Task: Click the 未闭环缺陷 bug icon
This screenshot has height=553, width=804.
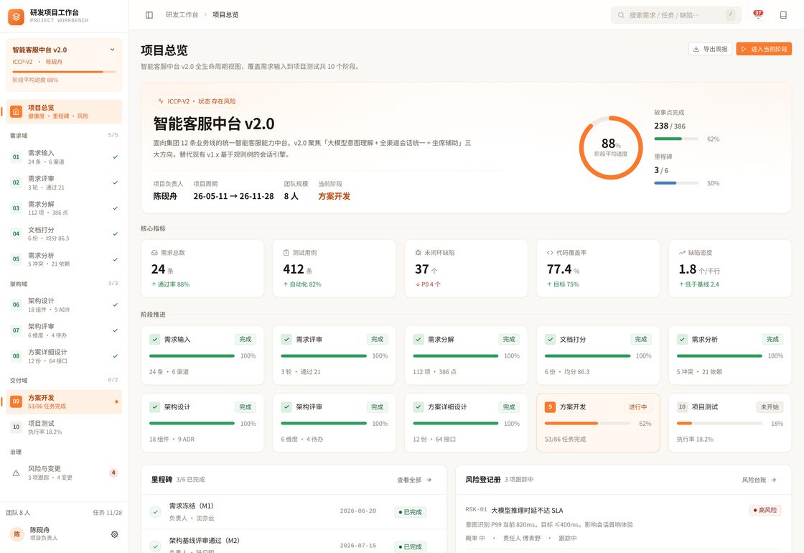Action: (418, 252)
